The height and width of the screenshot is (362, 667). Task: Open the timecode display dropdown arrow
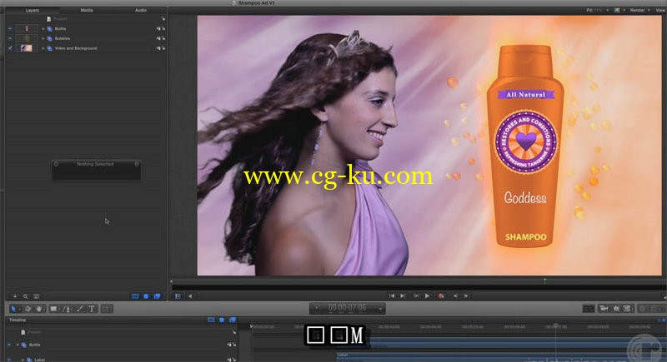click(380, 309)
